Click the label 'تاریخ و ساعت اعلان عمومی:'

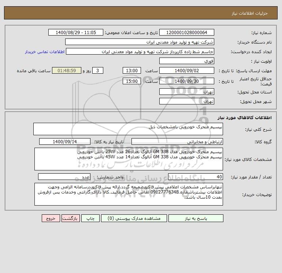click(x=131, y=33)
